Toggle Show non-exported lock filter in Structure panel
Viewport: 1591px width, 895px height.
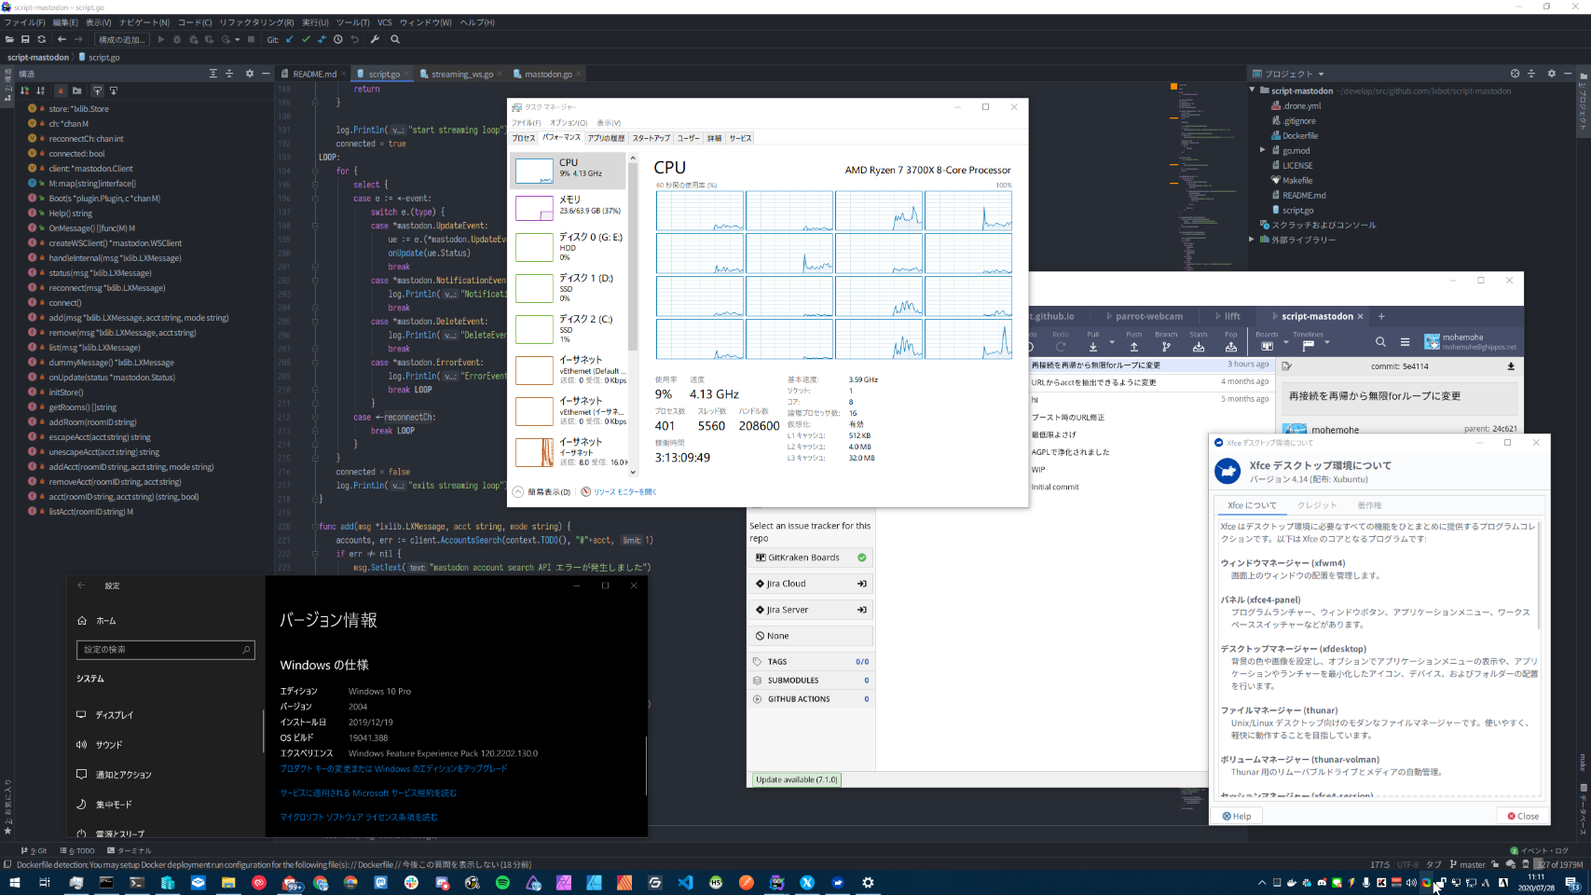pos(61,90)
